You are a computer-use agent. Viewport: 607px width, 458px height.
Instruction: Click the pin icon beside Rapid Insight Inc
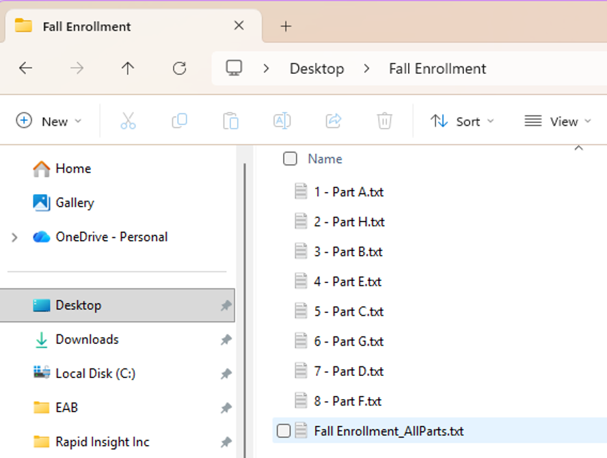(x=226, y=442)
